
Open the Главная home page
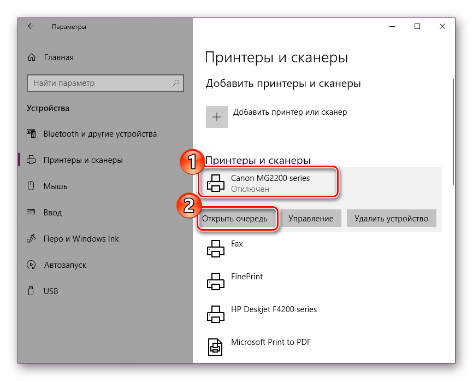[x=58, y=57]
